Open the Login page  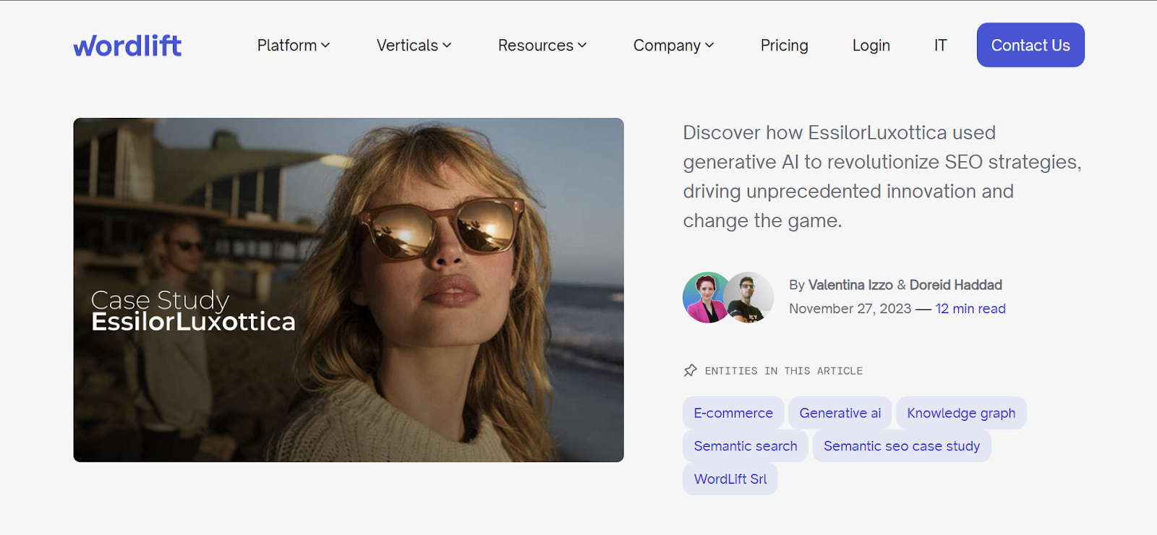point(871,46)
